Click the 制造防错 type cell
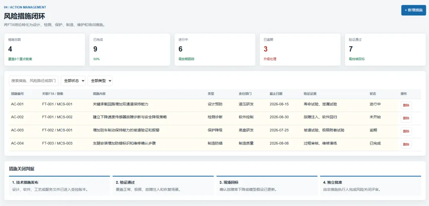Screen dimensions: 429x206 click(215, 143)
